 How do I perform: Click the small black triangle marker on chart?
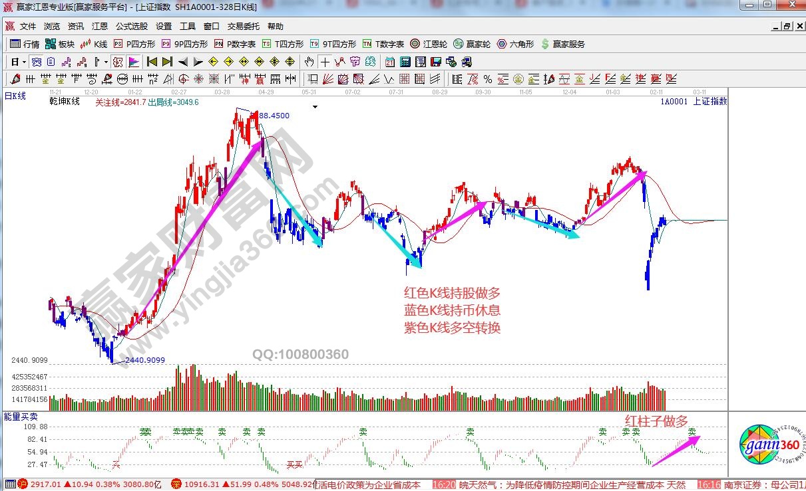(x=315, y=106)
